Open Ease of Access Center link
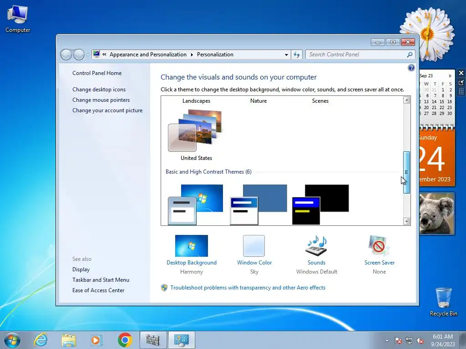Viewport: 466px width, 349px height. (x=98, y=290)
